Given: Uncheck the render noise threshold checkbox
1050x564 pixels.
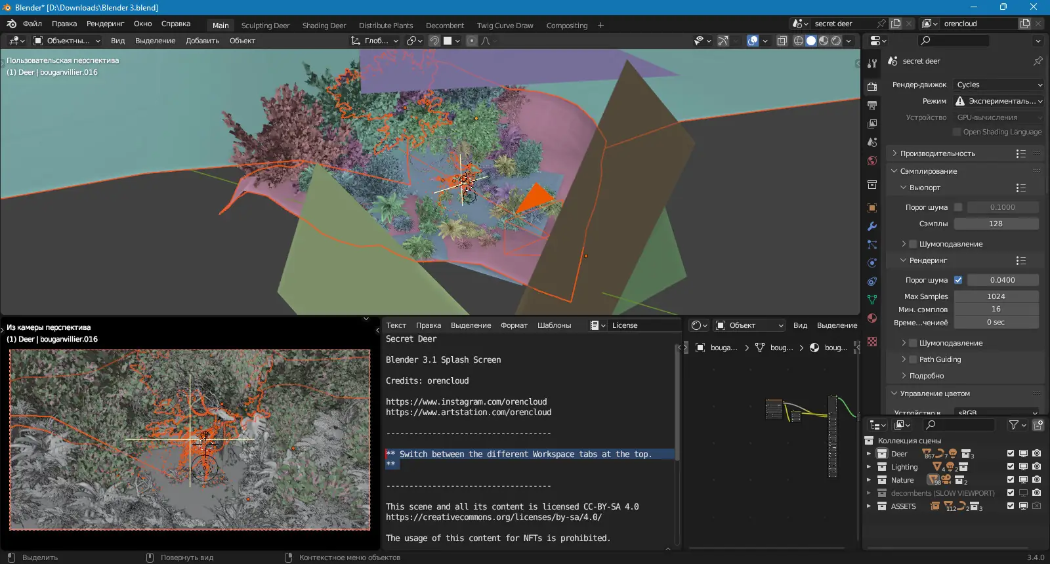Looking at the screenshot, I should point(958,280).
